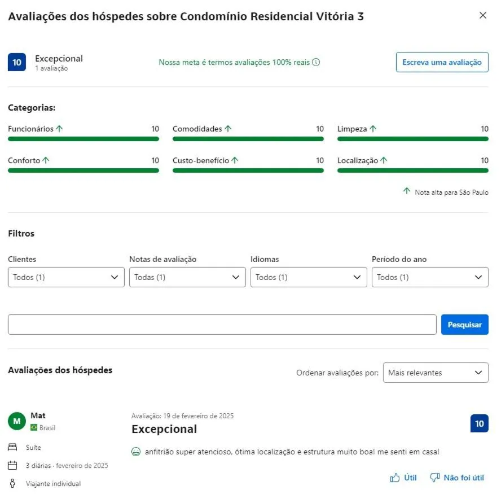Screen dimensions: 501x499
Task: Click the Brazil flag icon under Mat
Action: pyautogui.click(x=34, y=428)
